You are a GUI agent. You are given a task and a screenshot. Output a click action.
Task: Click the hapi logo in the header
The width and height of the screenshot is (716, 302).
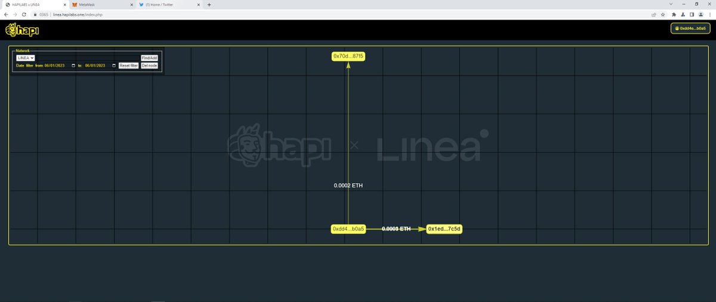pos(21,29)
